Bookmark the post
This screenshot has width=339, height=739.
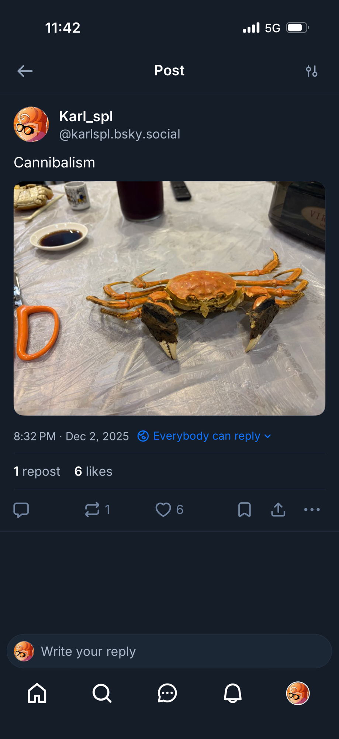pyautogui.click(x=244, y=510)
